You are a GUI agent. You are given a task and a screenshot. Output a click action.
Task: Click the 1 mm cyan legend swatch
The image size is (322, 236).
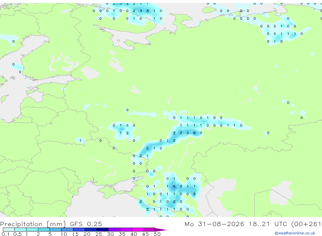click(x=32, y=230)
